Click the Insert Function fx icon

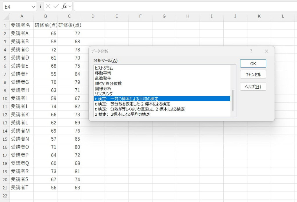tap(64, 6)
